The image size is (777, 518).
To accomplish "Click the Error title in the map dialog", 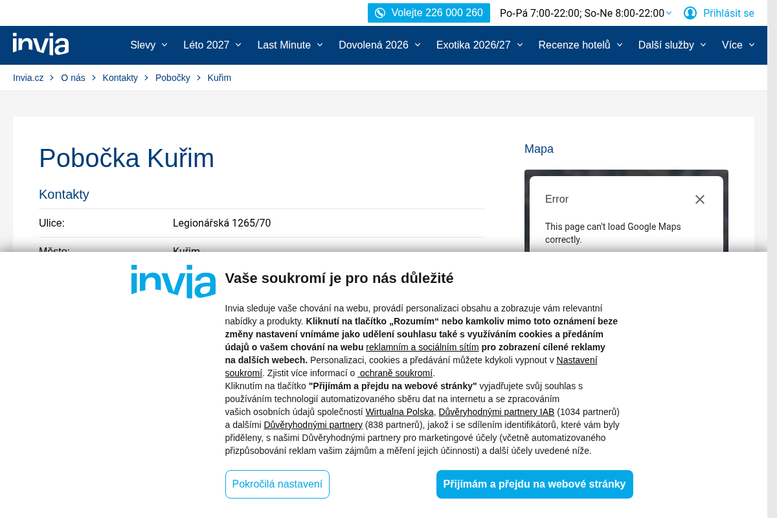I will click(x=557, y=199).
